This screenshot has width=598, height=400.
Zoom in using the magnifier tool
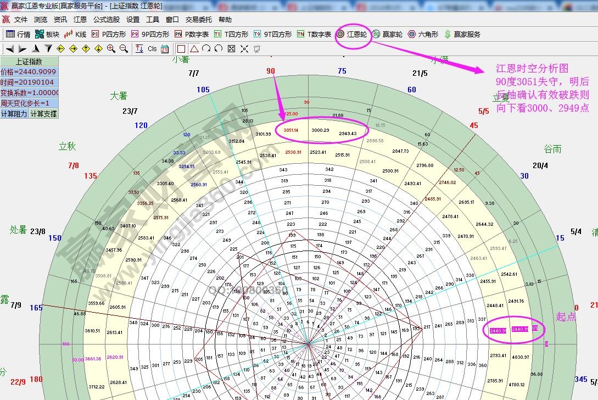point(110,48)
